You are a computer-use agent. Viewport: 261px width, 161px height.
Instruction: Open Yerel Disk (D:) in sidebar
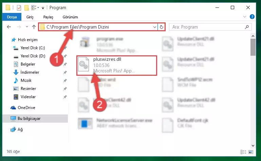tap(33, 56)
